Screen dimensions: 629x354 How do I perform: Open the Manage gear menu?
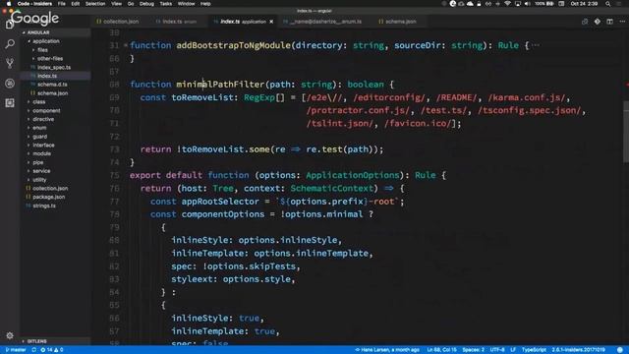tap(10, 335)
